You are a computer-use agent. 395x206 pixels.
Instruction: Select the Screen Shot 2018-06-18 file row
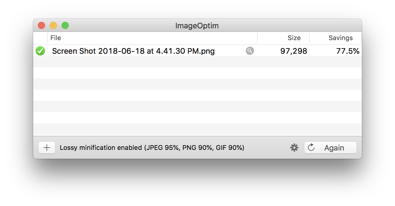point(197,51)
